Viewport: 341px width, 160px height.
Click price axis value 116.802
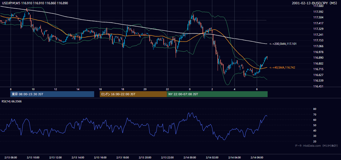pyautogui.click(x=318, y=63)
